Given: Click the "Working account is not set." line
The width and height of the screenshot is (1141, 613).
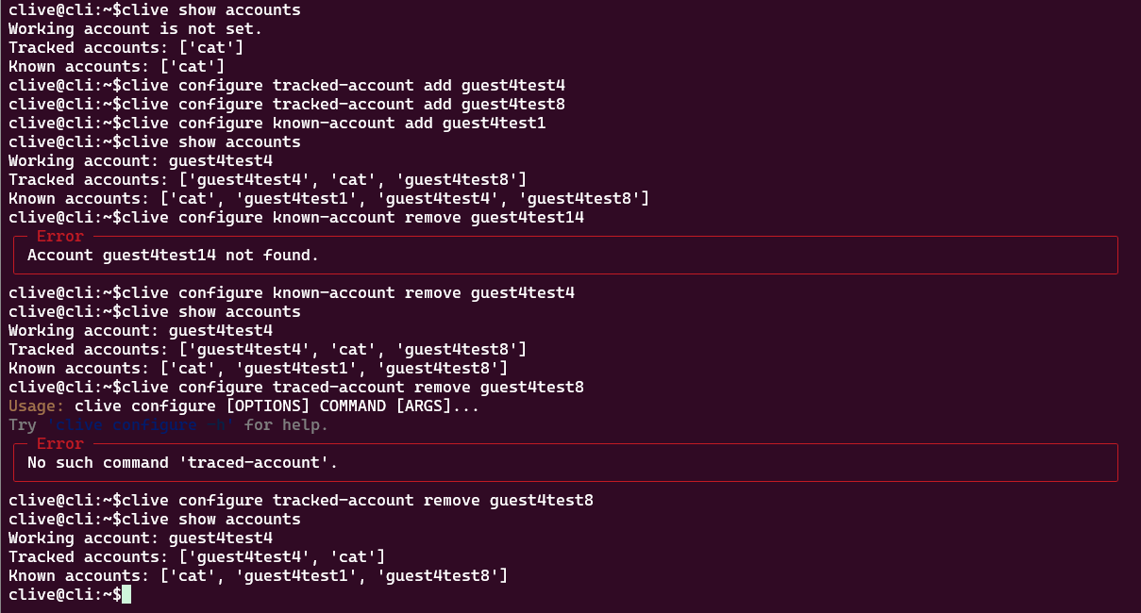Looking at the screenshot, I should (x=135, y=28).
